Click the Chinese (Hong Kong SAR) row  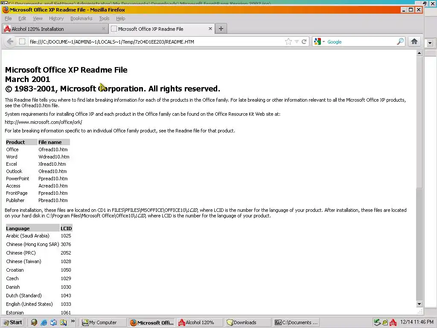pyautogui.click(x=39, y=244)
